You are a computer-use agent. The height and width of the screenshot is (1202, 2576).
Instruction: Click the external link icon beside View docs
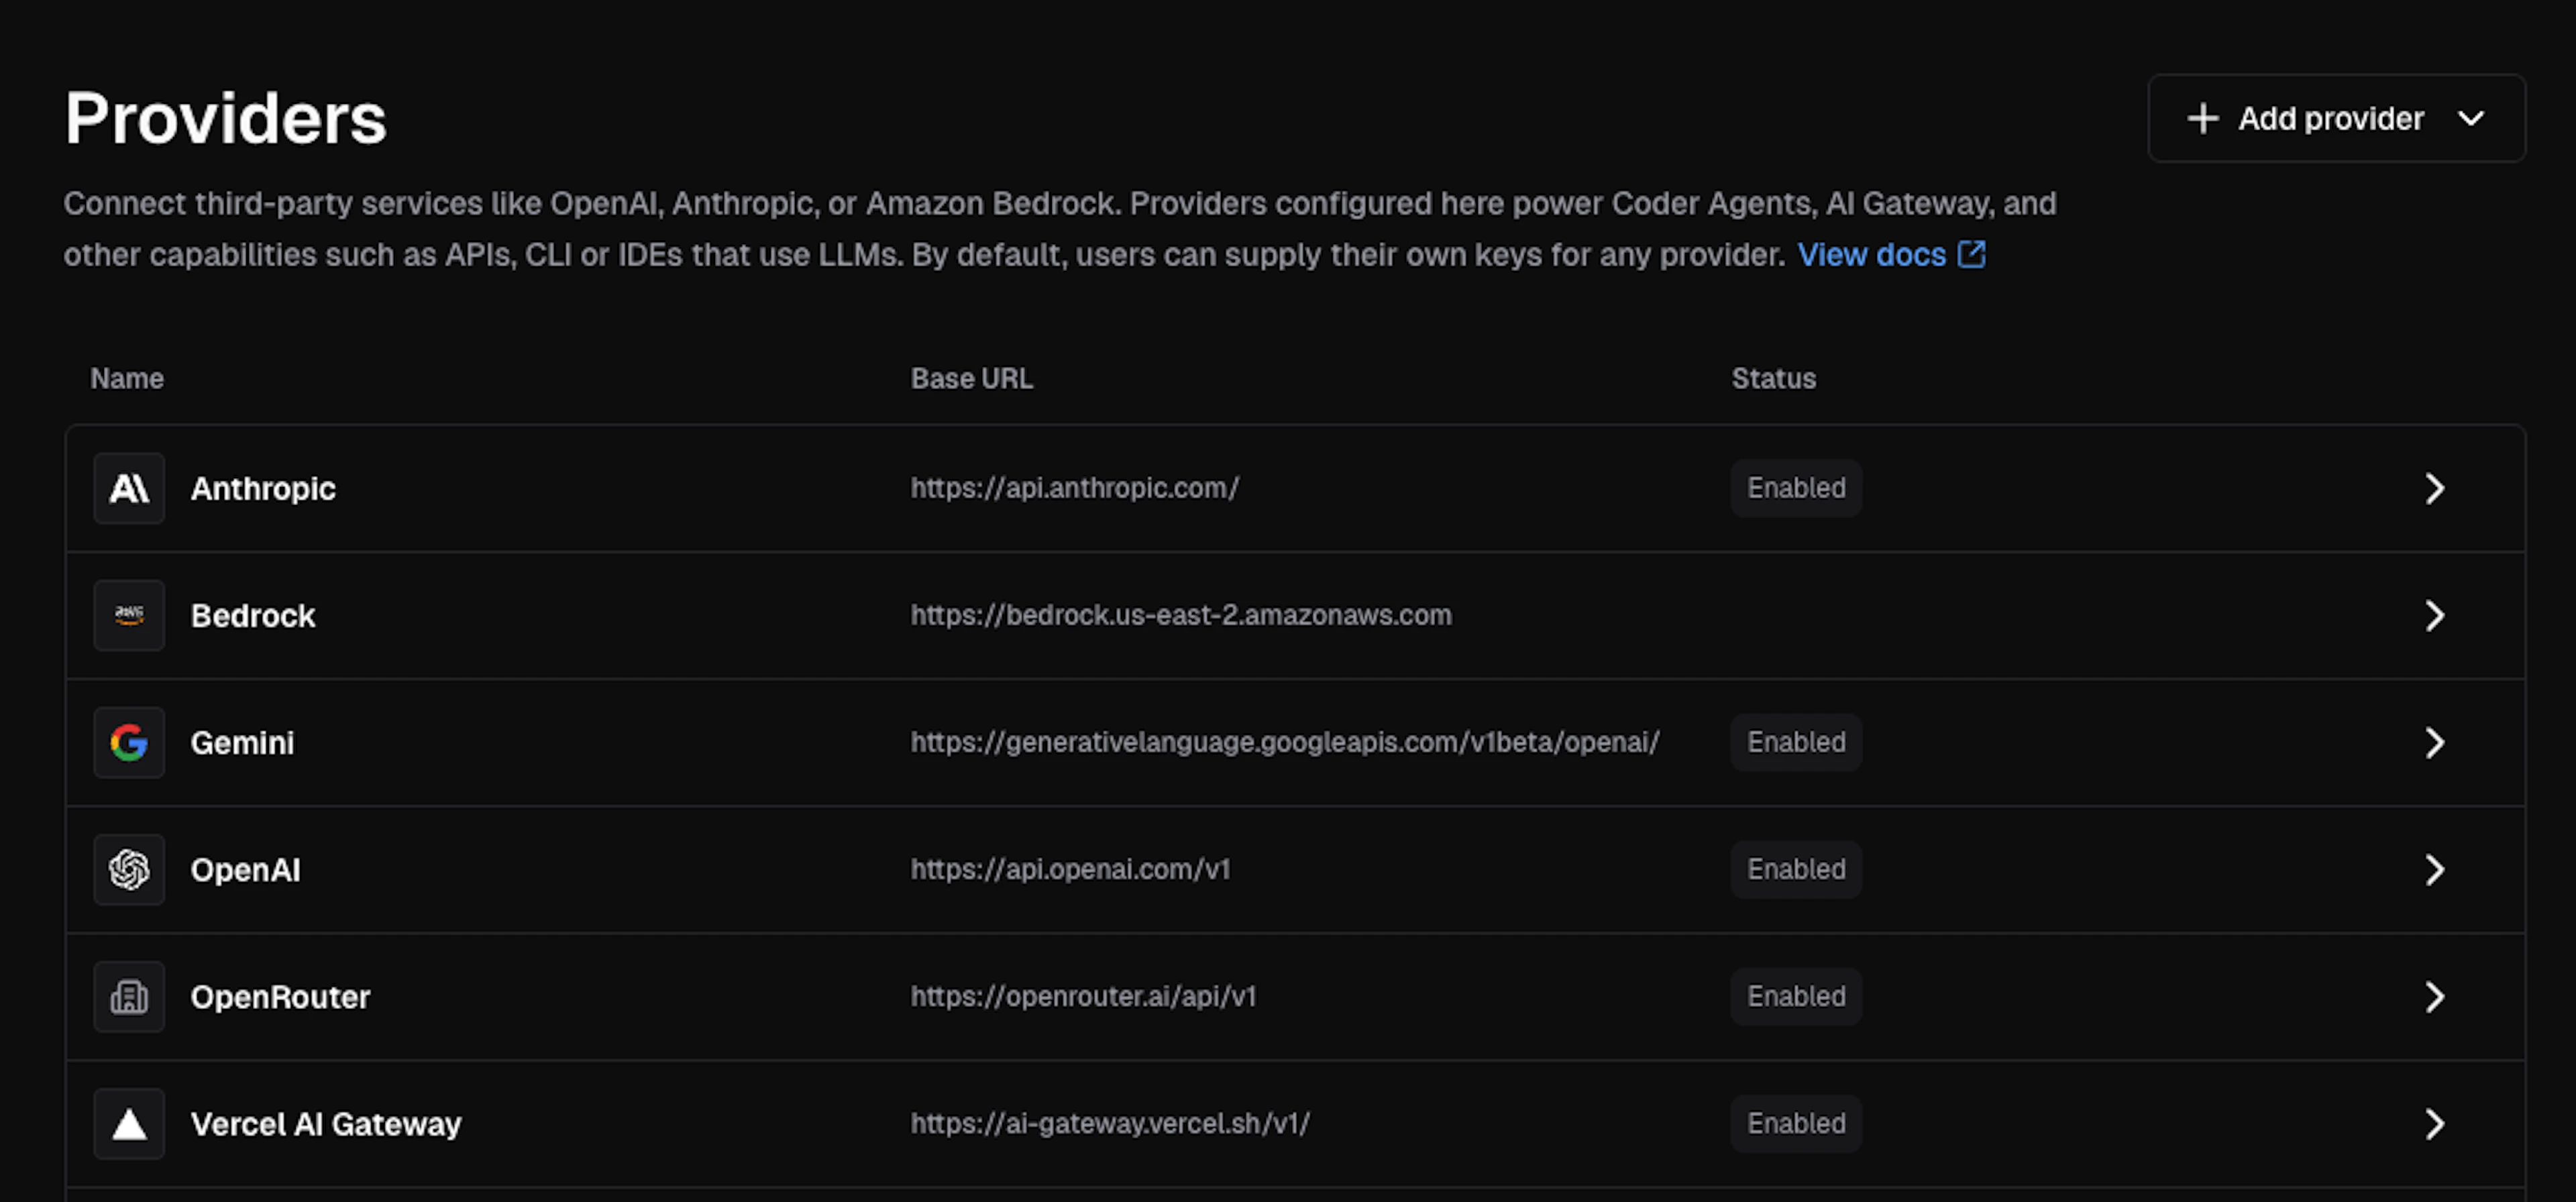click(x=1971, y=254)
